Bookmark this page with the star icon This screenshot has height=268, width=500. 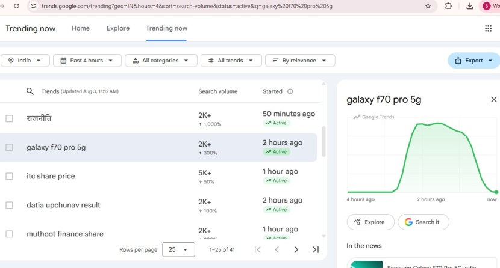tap(428, 6)
